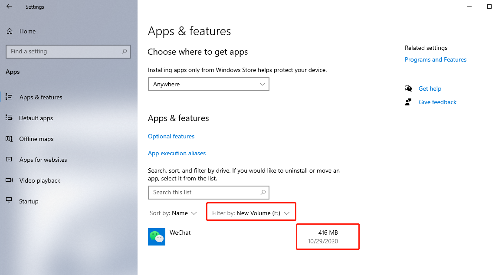Open Startup settings

tap(29, 201)
